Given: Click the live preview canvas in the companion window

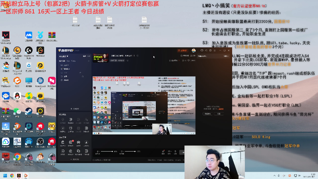Looking at the screenshot, I should (144, 105).
